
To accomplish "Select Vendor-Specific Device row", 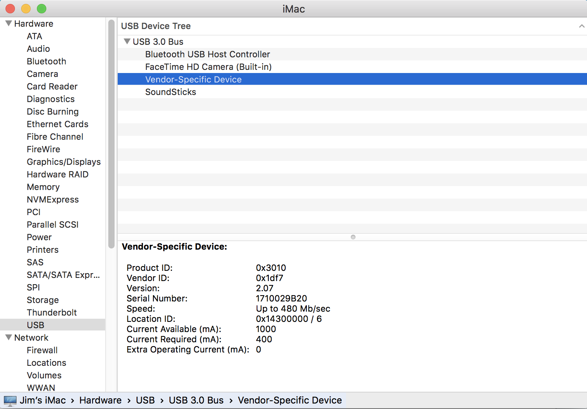I will click(352, 79).
